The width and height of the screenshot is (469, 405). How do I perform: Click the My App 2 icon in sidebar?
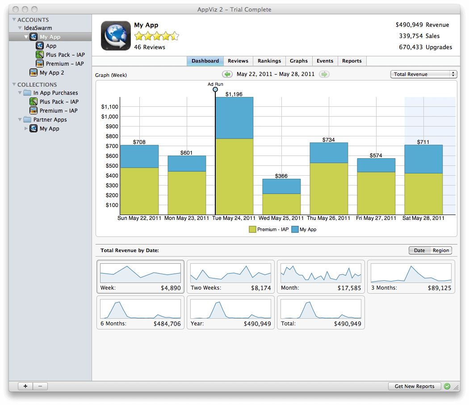point(33,72)
